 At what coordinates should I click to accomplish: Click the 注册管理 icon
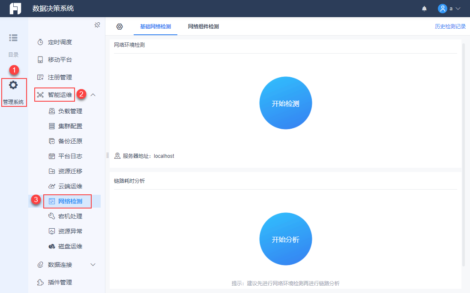[40, 78]
